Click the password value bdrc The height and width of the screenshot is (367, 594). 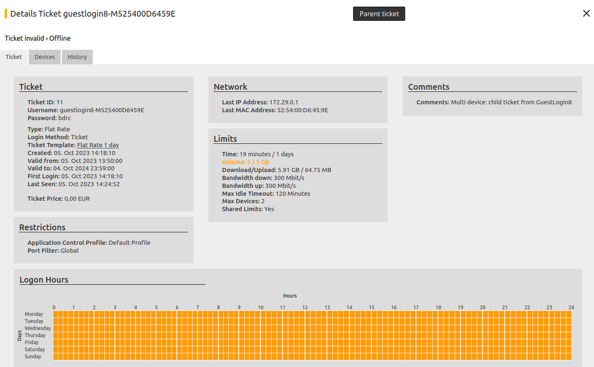(65, 118)
